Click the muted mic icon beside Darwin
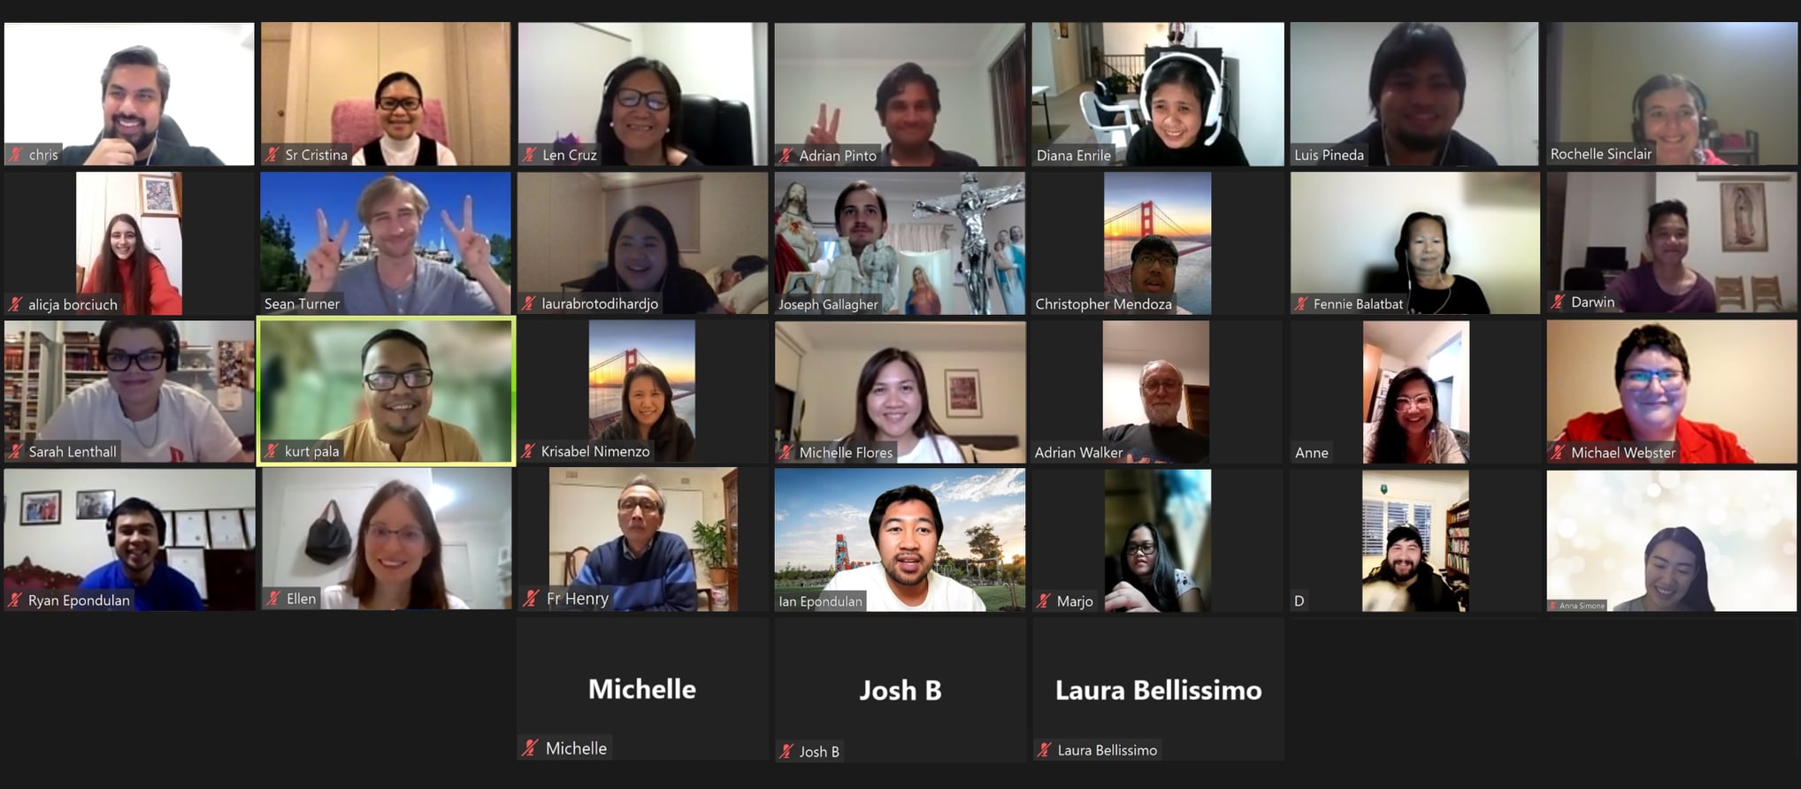This screenshot has height=789, width=1801. coord(1558,302)
